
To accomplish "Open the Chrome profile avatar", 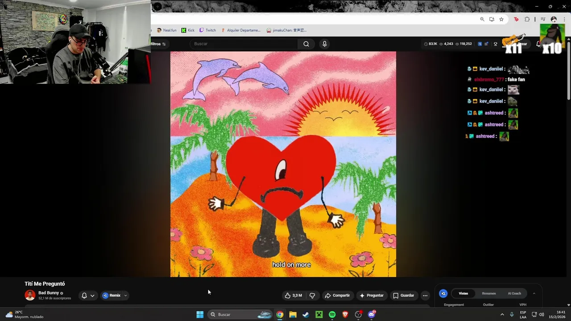I will click(x=554, y=19).
